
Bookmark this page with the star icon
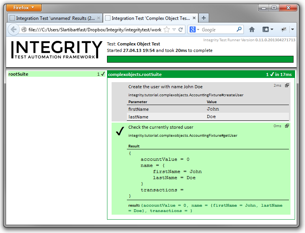click(167, 29)
